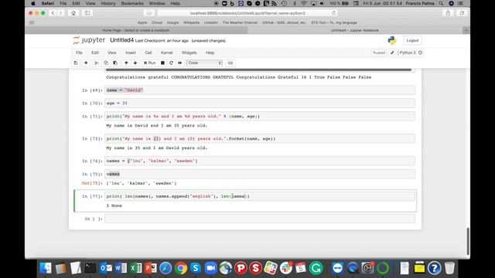Click the Trusted notebook indicator
The width and height of the screenshot is (495, 278).
pyautogui.click(x=379, y=53)
